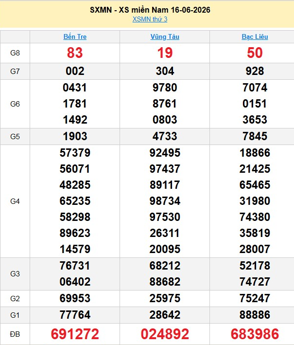Select Vũng Tàu G8 number 19
The image size is (294, 345).
click(x=165, y=53)
